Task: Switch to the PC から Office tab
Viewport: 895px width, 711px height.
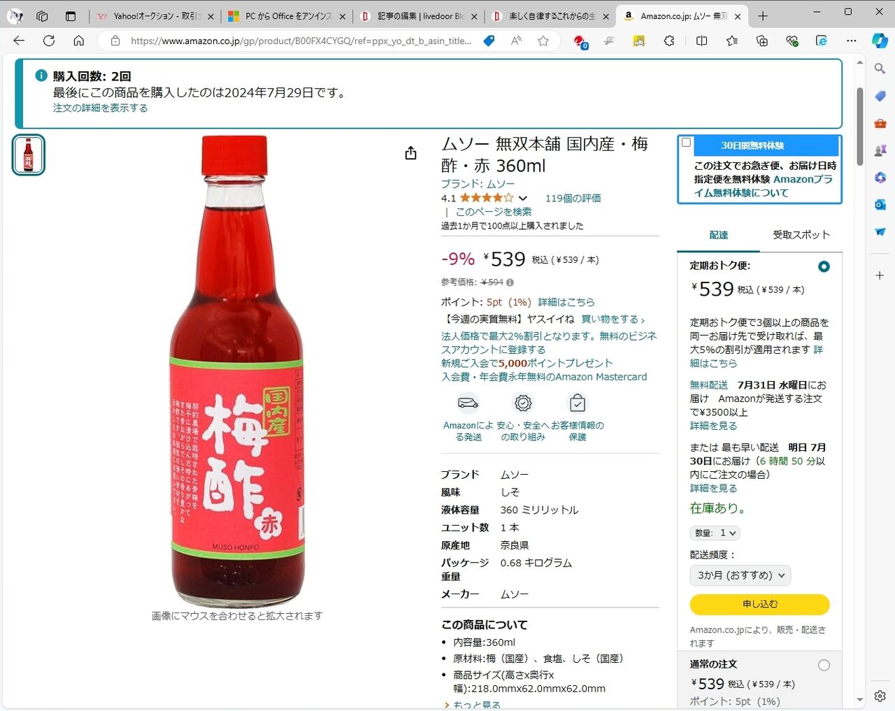Action: click(287, 15)
